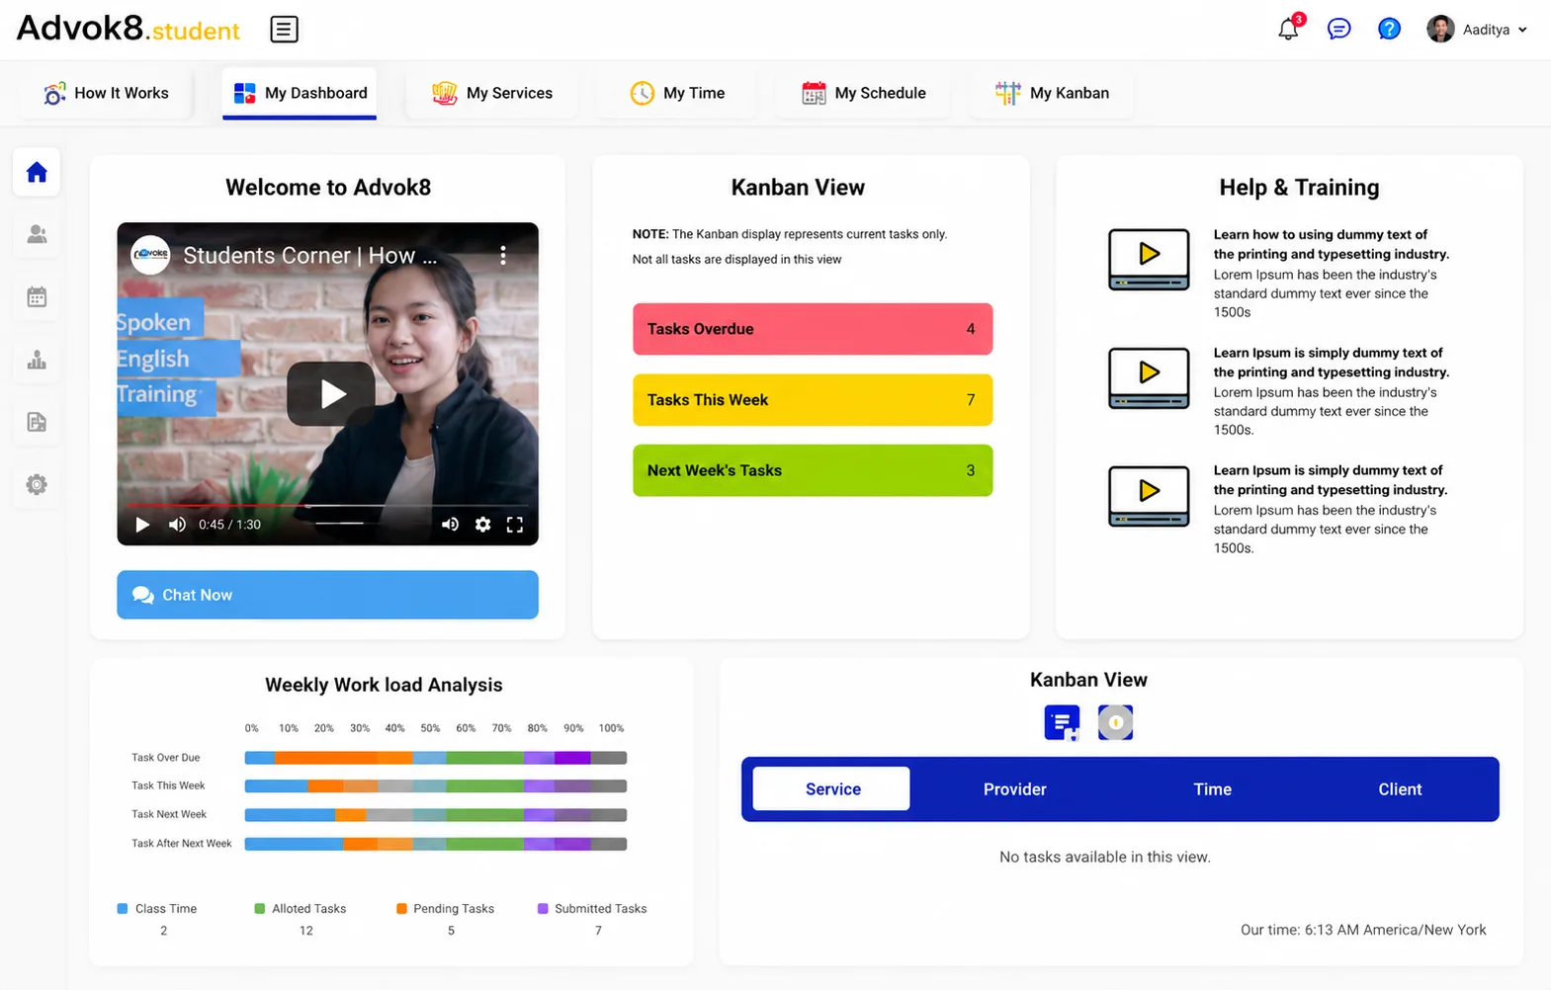
Task: Click the Alloted Tasks green legend swatch
Action: [259, 908]
